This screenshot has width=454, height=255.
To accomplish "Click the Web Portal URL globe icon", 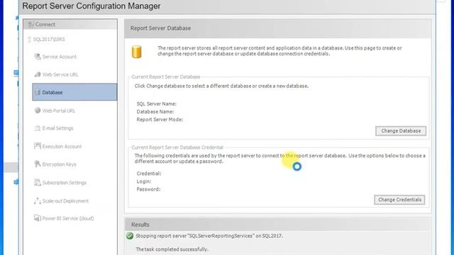I will click(38, 110).
